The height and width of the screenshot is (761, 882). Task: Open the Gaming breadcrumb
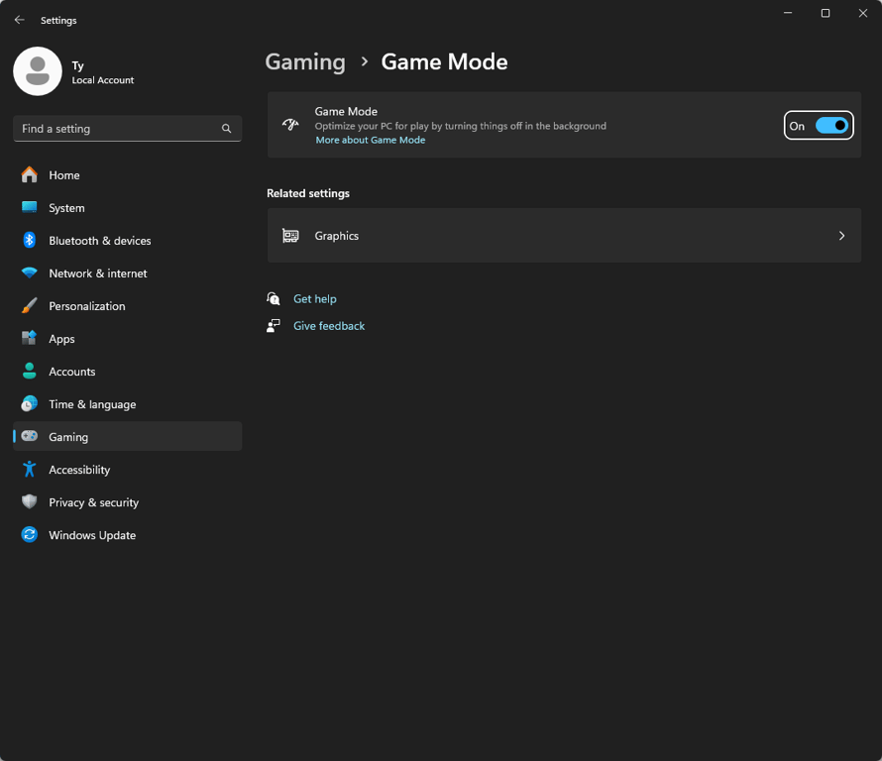click(x=305, y=61)
